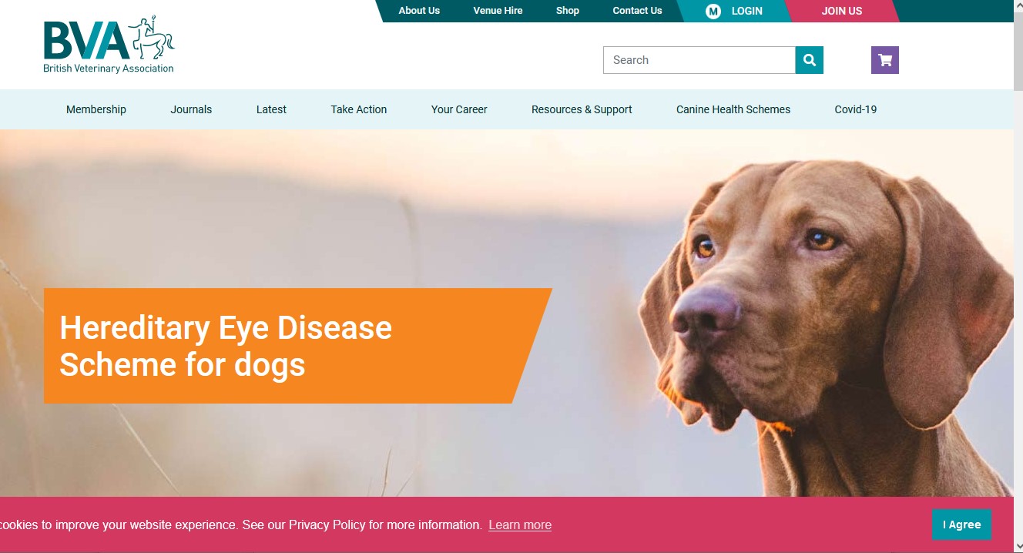
Task: Click the JOIN US button
Action: click(x=842, y=11)
